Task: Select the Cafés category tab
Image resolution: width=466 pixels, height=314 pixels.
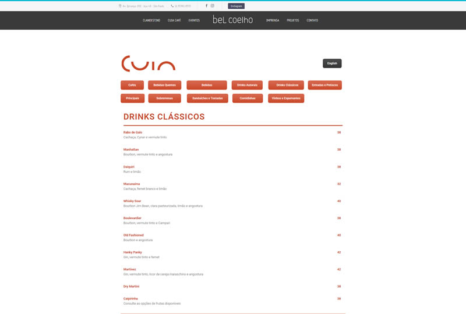Action: point(132,85)
